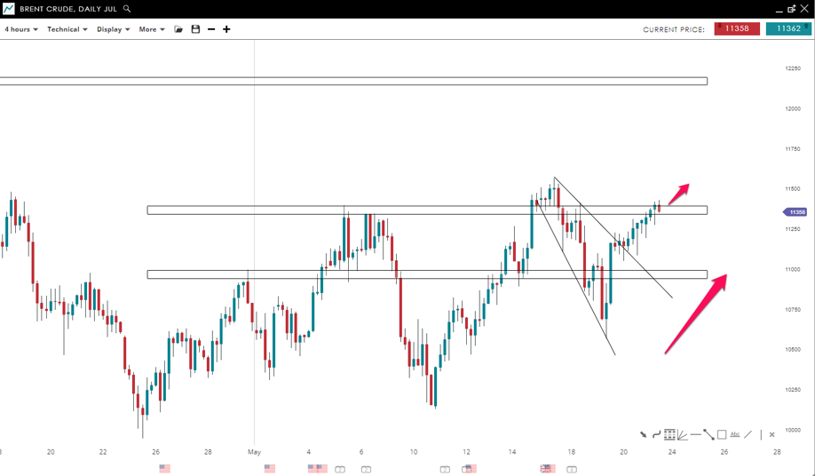Open the Display options dropdown

click(113, 29)
